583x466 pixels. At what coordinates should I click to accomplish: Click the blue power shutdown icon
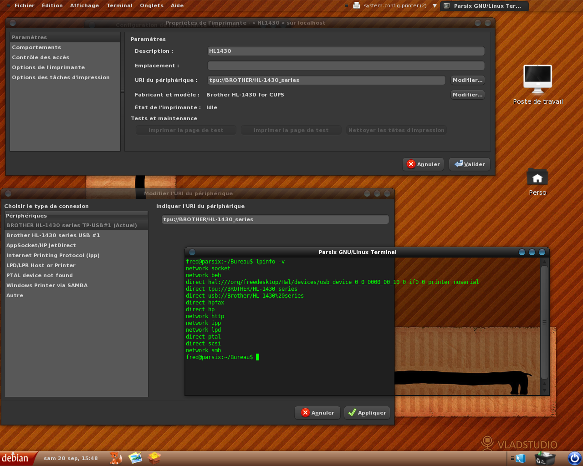click(x=574, y=458)
